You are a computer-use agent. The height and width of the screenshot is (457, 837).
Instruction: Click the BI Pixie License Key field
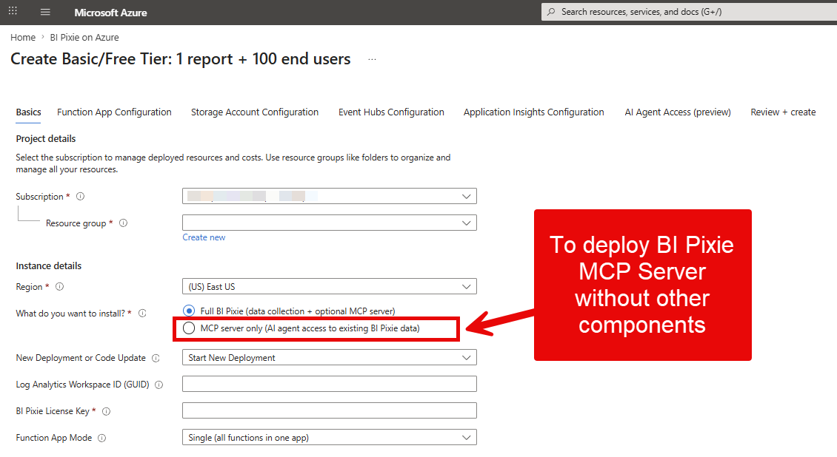tap(330, 410)
